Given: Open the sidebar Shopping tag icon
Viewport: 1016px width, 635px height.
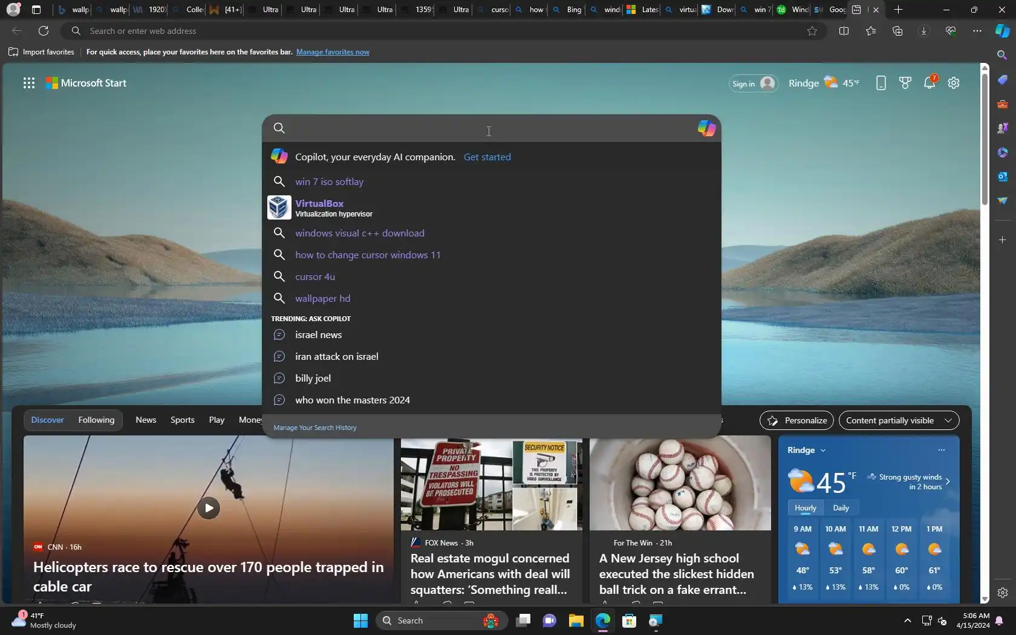Looking at the screenshot, I should click(1003, 80).
